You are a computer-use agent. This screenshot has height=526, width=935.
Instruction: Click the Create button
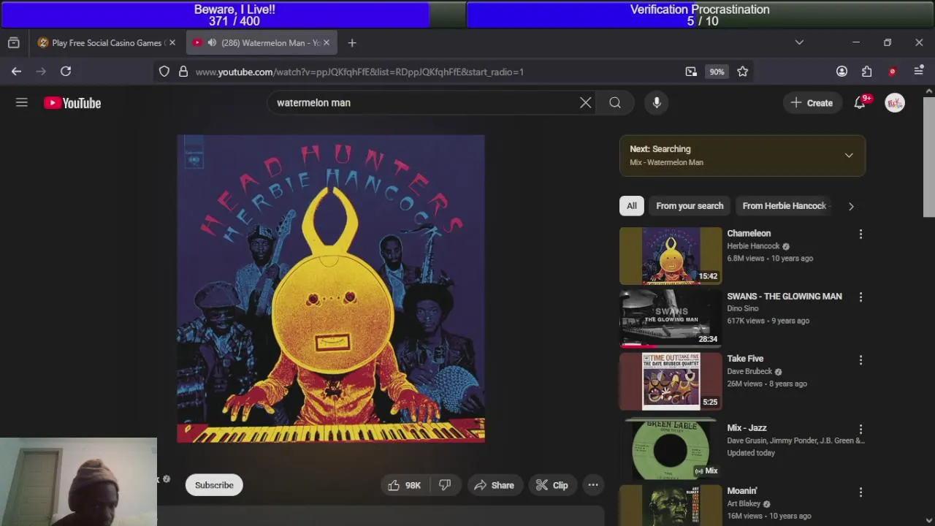point(812,103)
